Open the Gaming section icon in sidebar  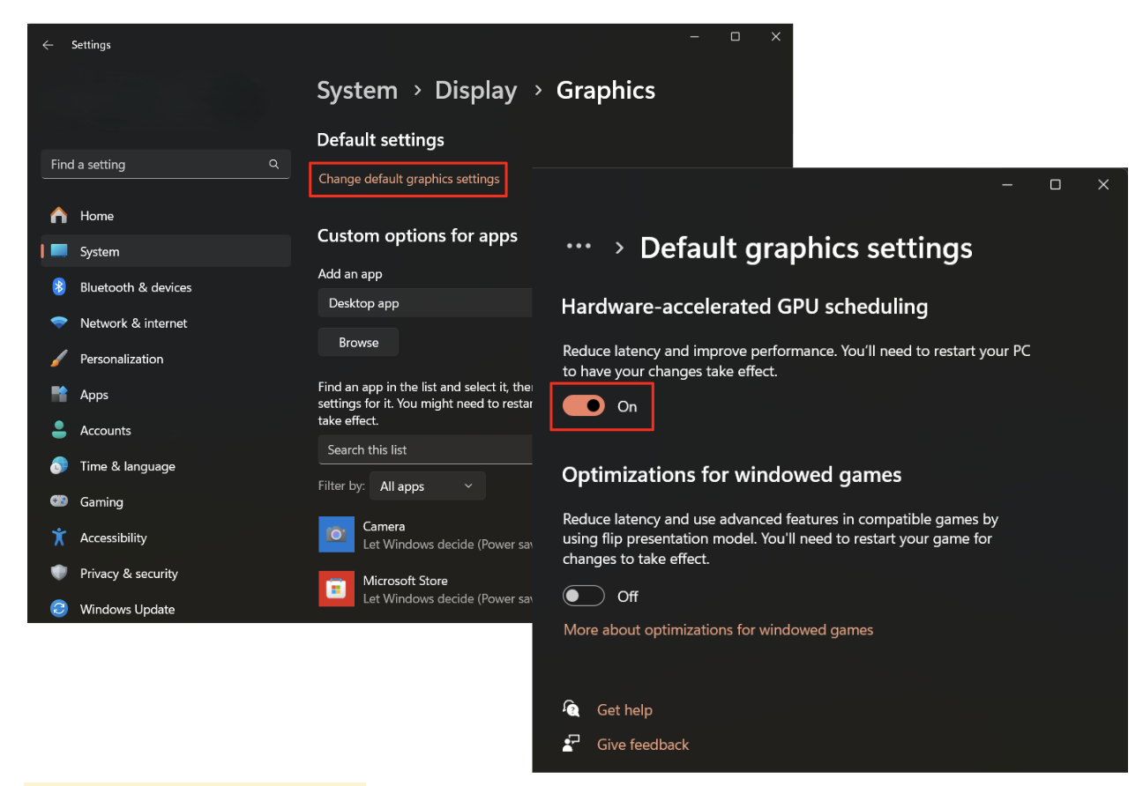tap(58, 501)
